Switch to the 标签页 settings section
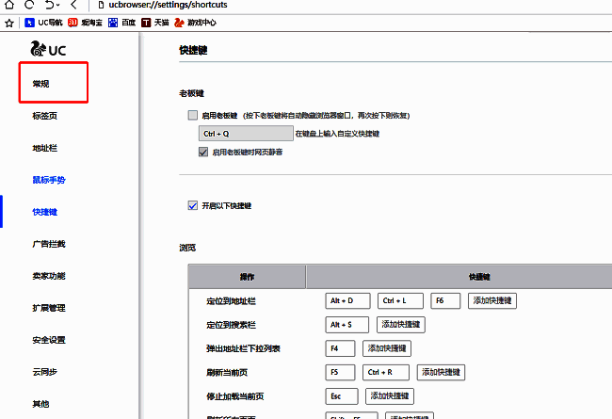This screenshot has width=612, height=419. pyautogui.click(x=44, y=116)
